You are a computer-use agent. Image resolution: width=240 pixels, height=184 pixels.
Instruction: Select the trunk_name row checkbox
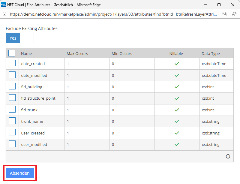click(12, 121)
